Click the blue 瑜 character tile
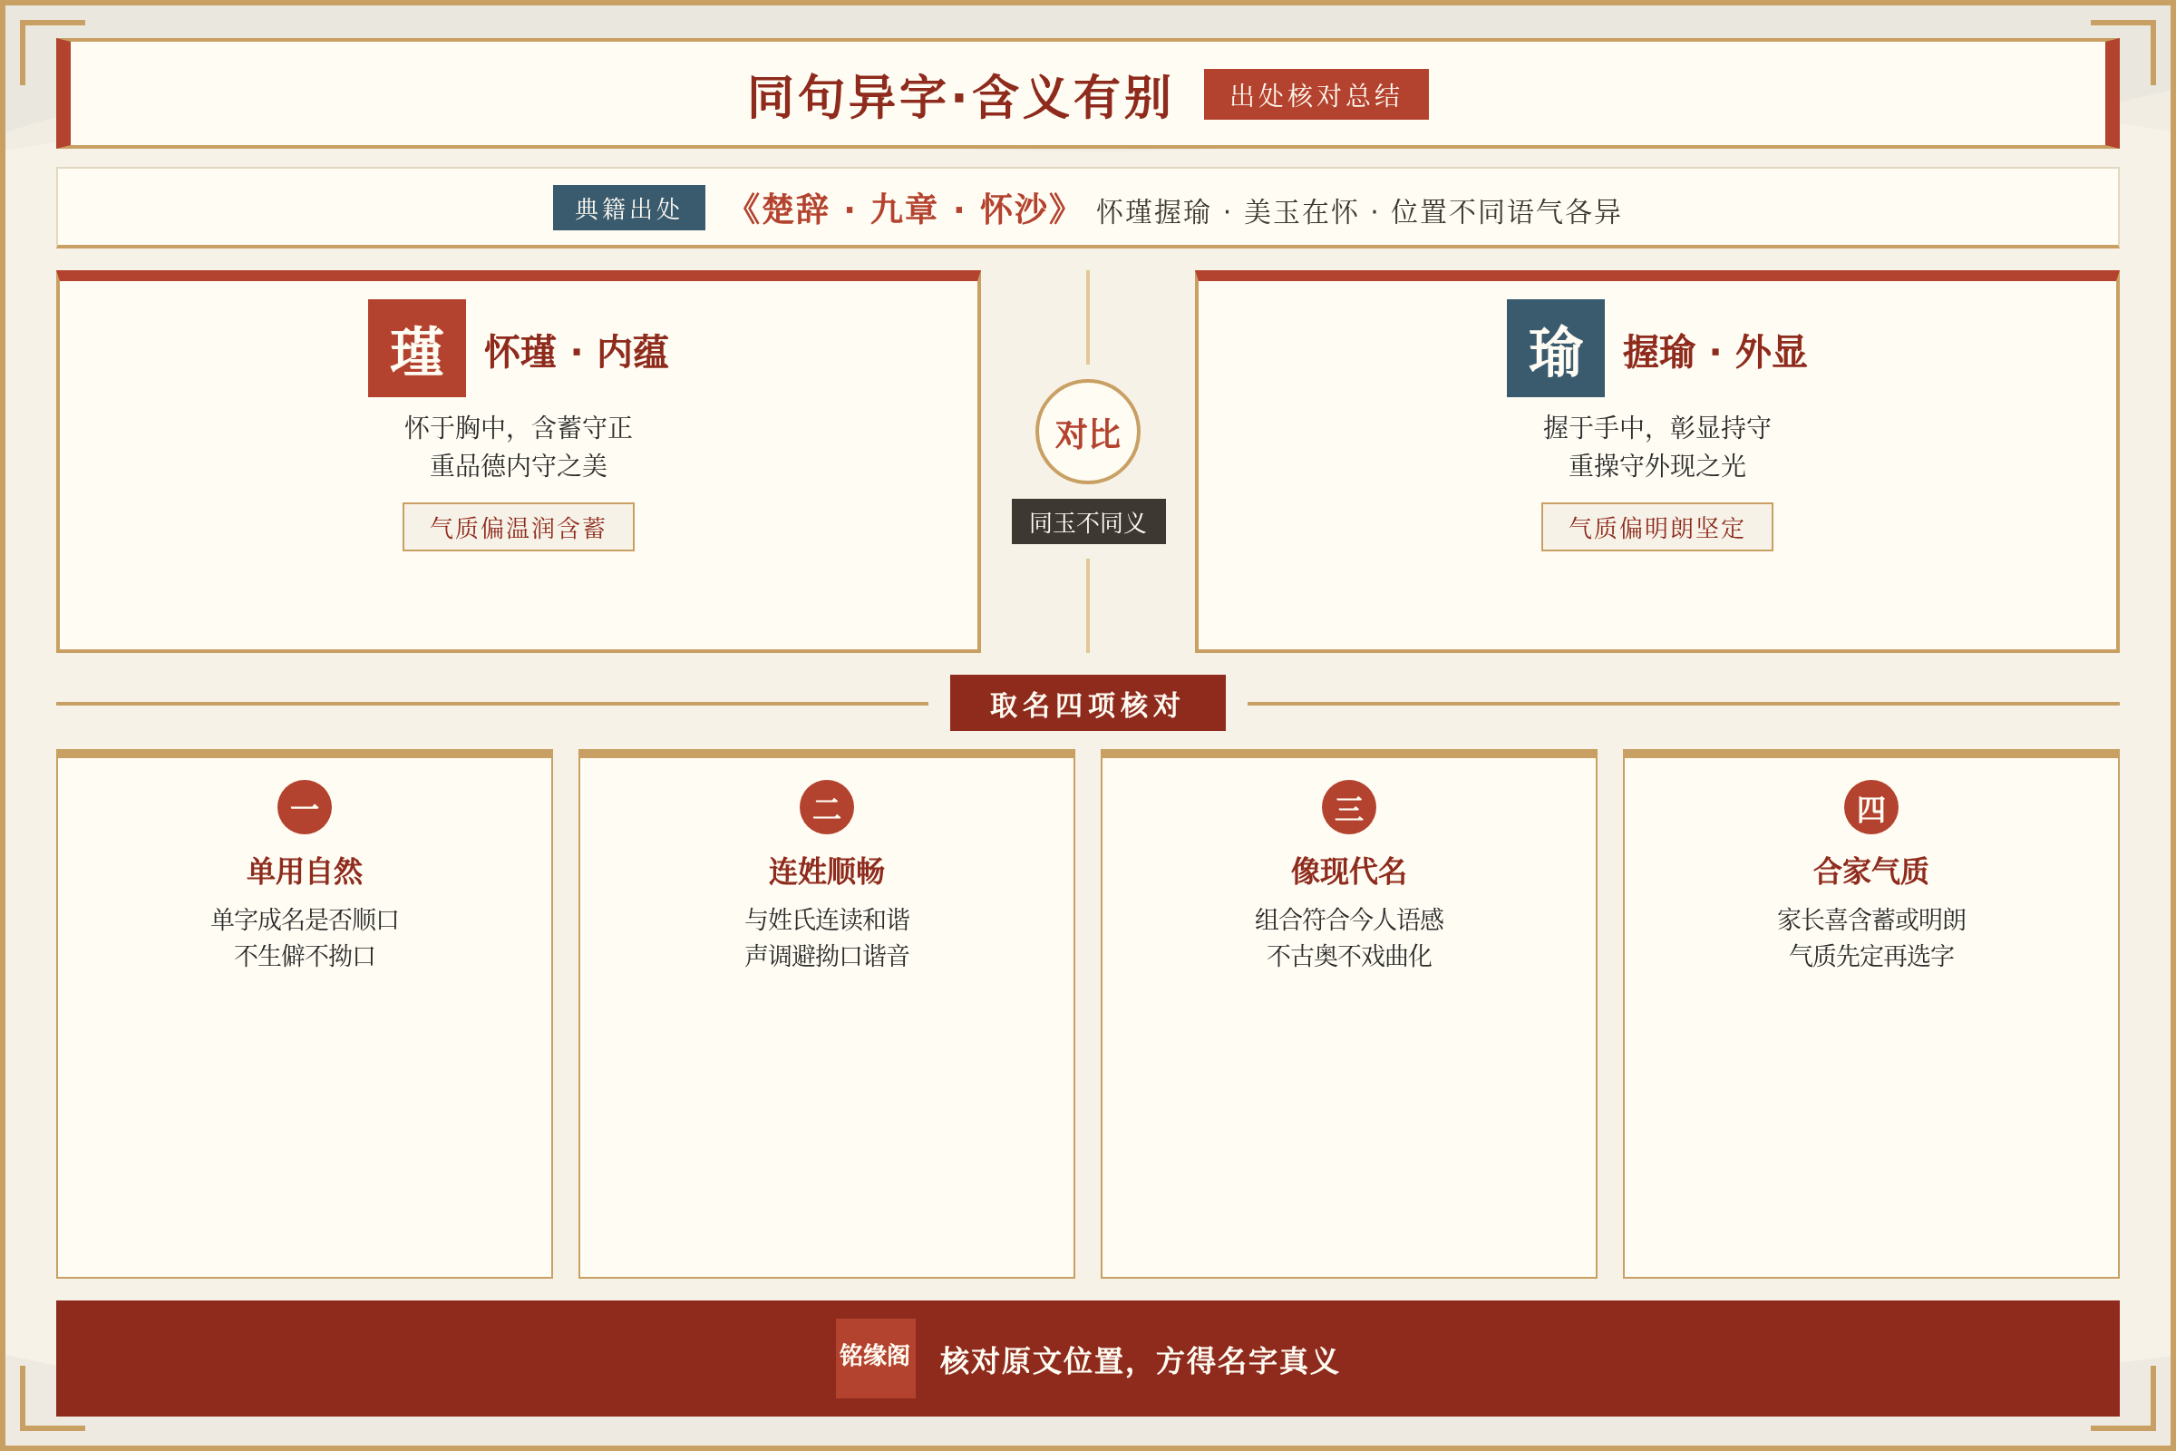Image resolution: width=2176 pixels, height=1451 pixels. tap(1555, 348)
